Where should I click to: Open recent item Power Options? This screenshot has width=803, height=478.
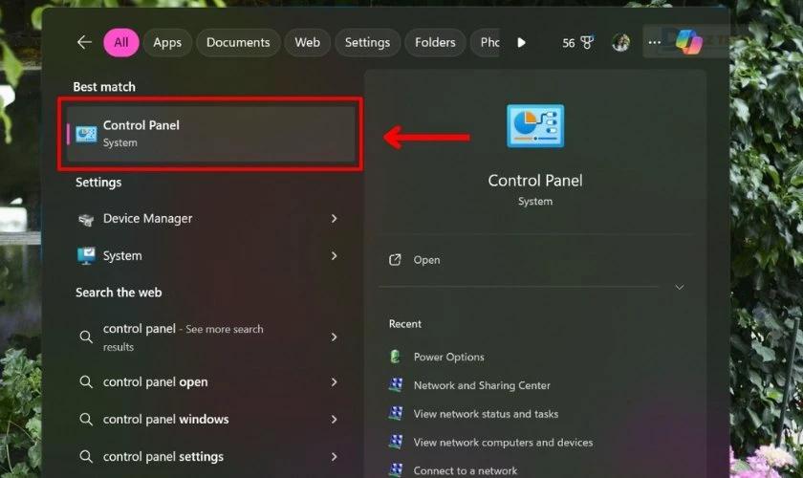pyautogui.click(x=448, y=358)
